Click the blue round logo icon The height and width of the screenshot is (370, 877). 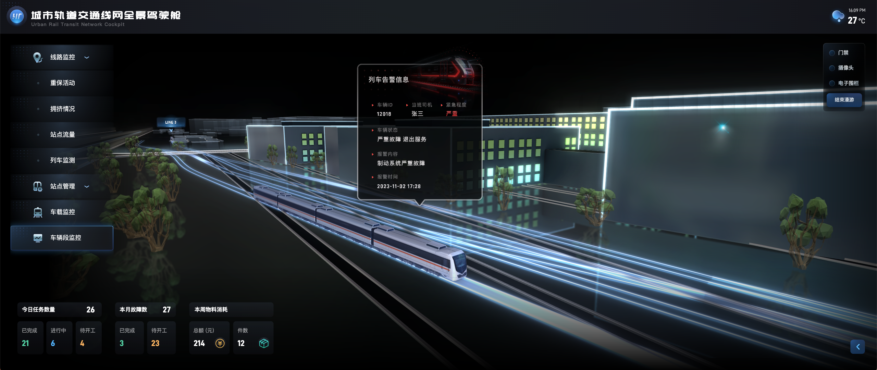17,16
